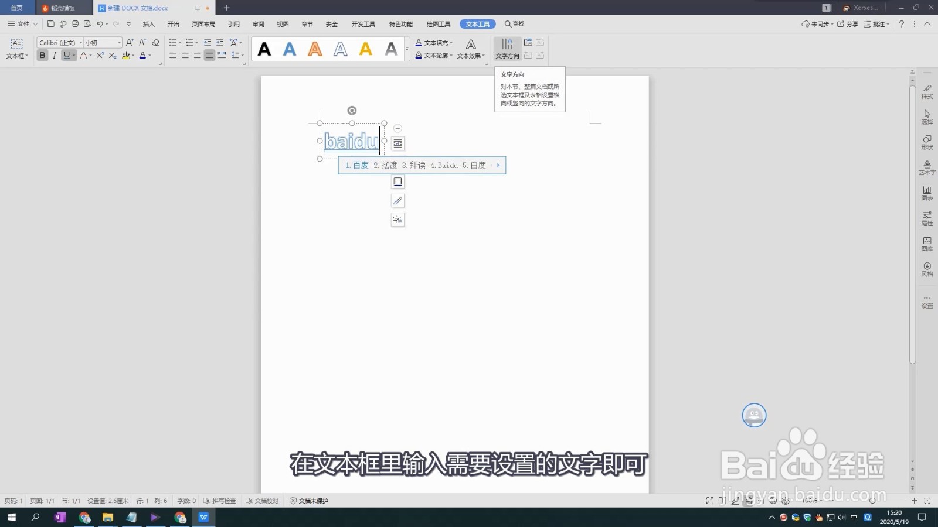Apply subscript formatting
This screenshot has height=527, width=938.
tap(113, 55)
